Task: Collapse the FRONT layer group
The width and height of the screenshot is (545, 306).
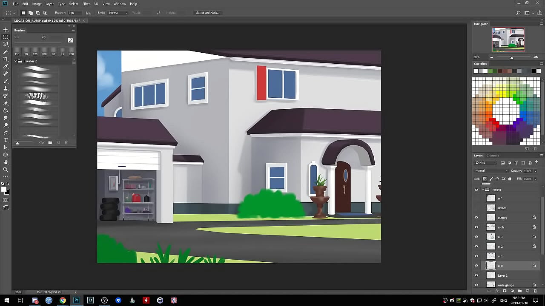Action: (483, 190)
